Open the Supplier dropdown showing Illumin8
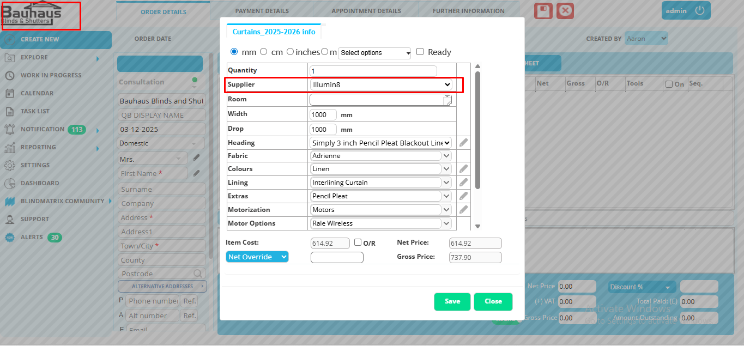The image size is (744, 346). (381, 84)
